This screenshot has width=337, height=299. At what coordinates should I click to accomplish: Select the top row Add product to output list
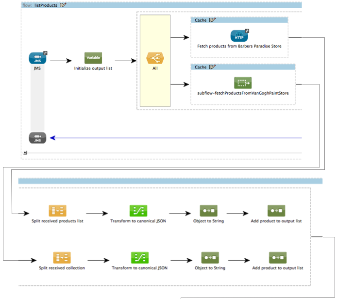[x=276, y=211]
